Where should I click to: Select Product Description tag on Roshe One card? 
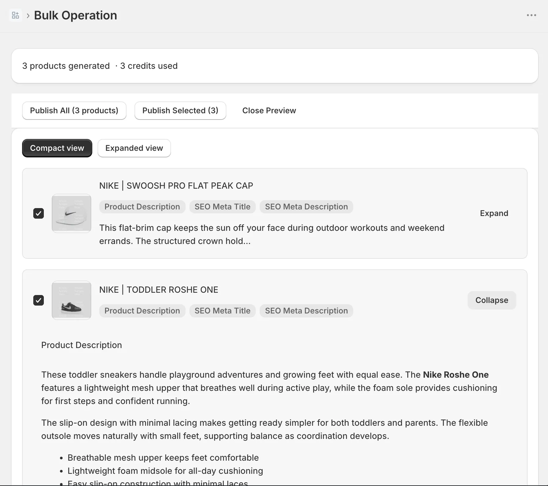tap(142, 311)
